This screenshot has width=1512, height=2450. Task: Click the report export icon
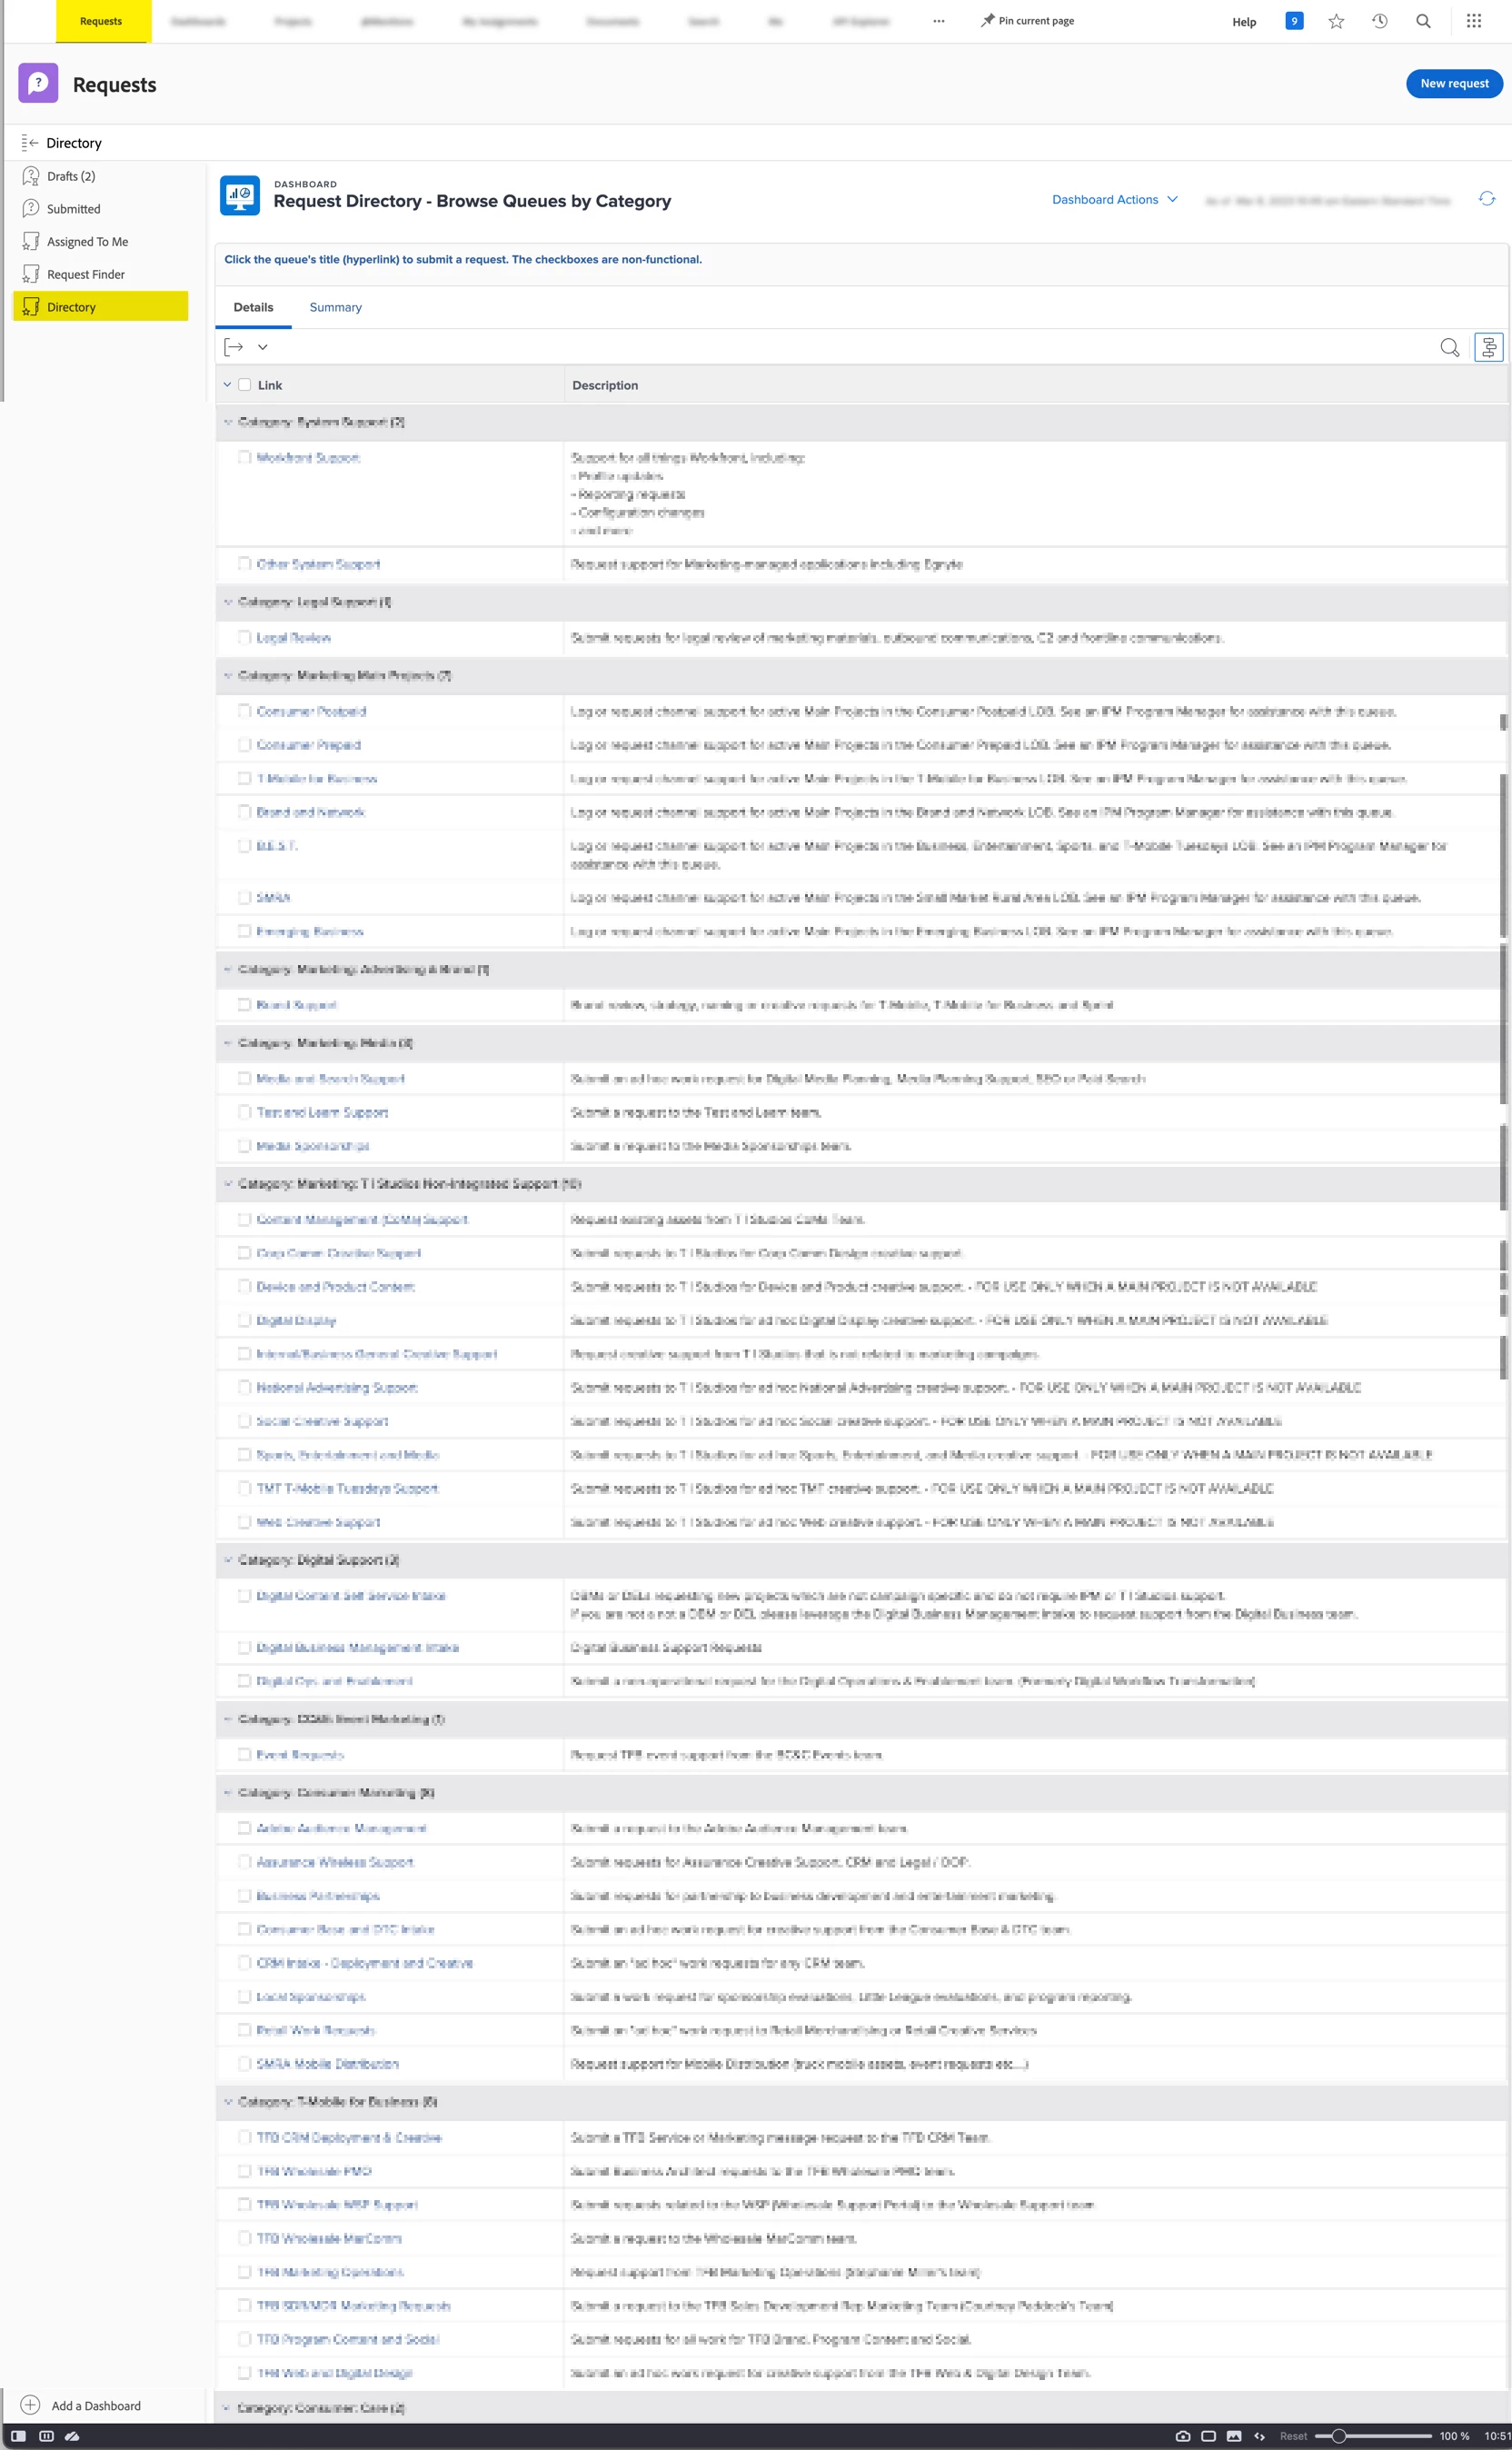(x=234, y=347)
